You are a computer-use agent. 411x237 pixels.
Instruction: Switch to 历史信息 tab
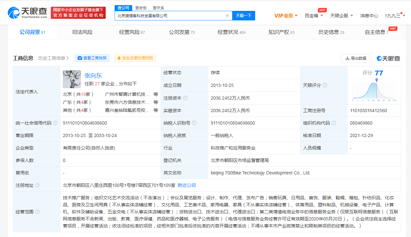pyautogui.click(x=331, y=32)
